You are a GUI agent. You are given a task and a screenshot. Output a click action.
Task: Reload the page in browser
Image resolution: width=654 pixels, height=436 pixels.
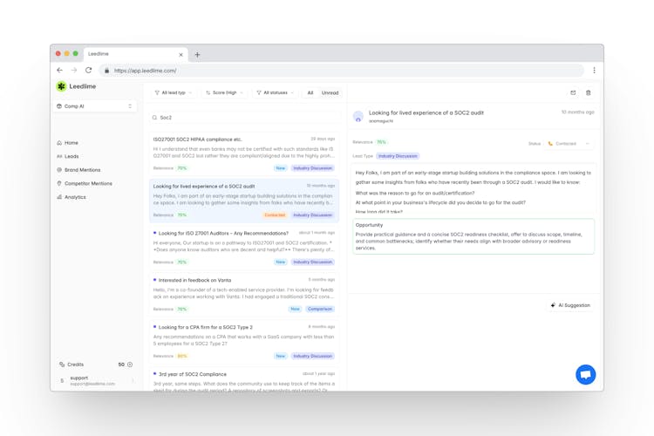point(88,71)
